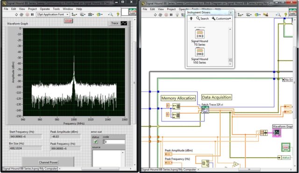Open Operate menu in Front Panel window
This screenshot has height=173, width=299.
tap(45, 9)
